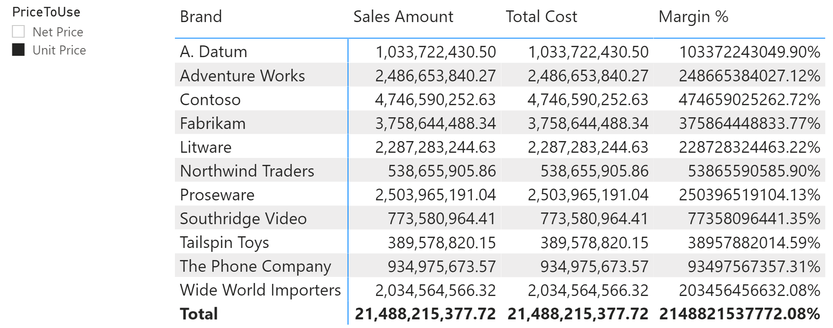Image resolution: width=833 pixels, height=328 pixels.
Task: Click Sales Amount value 773,580,964.41
Action: 442,219
